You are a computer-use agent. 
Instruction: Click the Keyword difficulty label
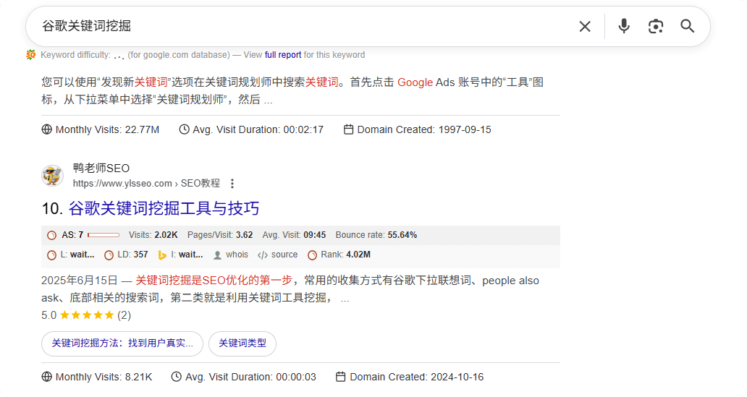click(76, 55)
